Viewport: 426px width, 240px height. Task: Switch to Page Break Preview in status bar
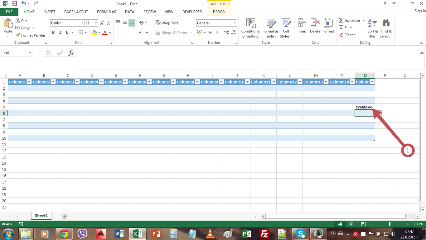363,224
